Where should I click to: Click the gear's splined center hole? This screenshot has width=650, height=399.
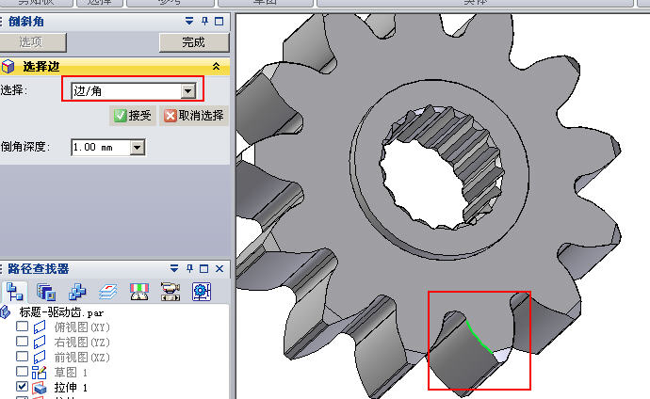pyautogui.click(x=423, y=183)
